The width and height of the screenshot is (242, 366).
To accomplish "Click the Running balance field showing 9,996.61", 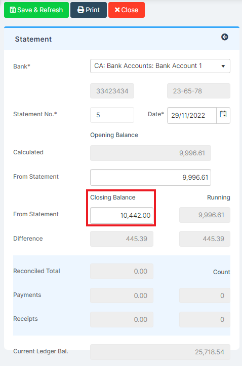I will tap(205, 215).
